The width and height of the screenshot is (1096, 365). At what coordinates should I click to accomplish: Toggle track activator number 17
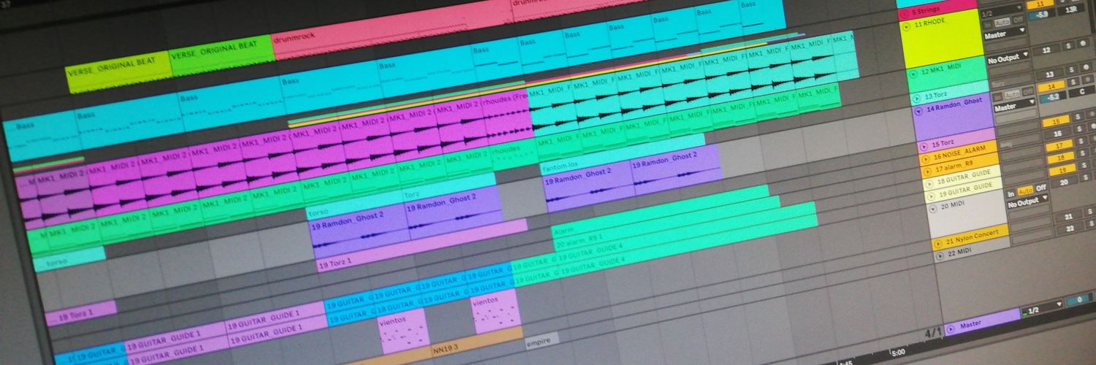pyautogui.click(x=1058, y=146)
